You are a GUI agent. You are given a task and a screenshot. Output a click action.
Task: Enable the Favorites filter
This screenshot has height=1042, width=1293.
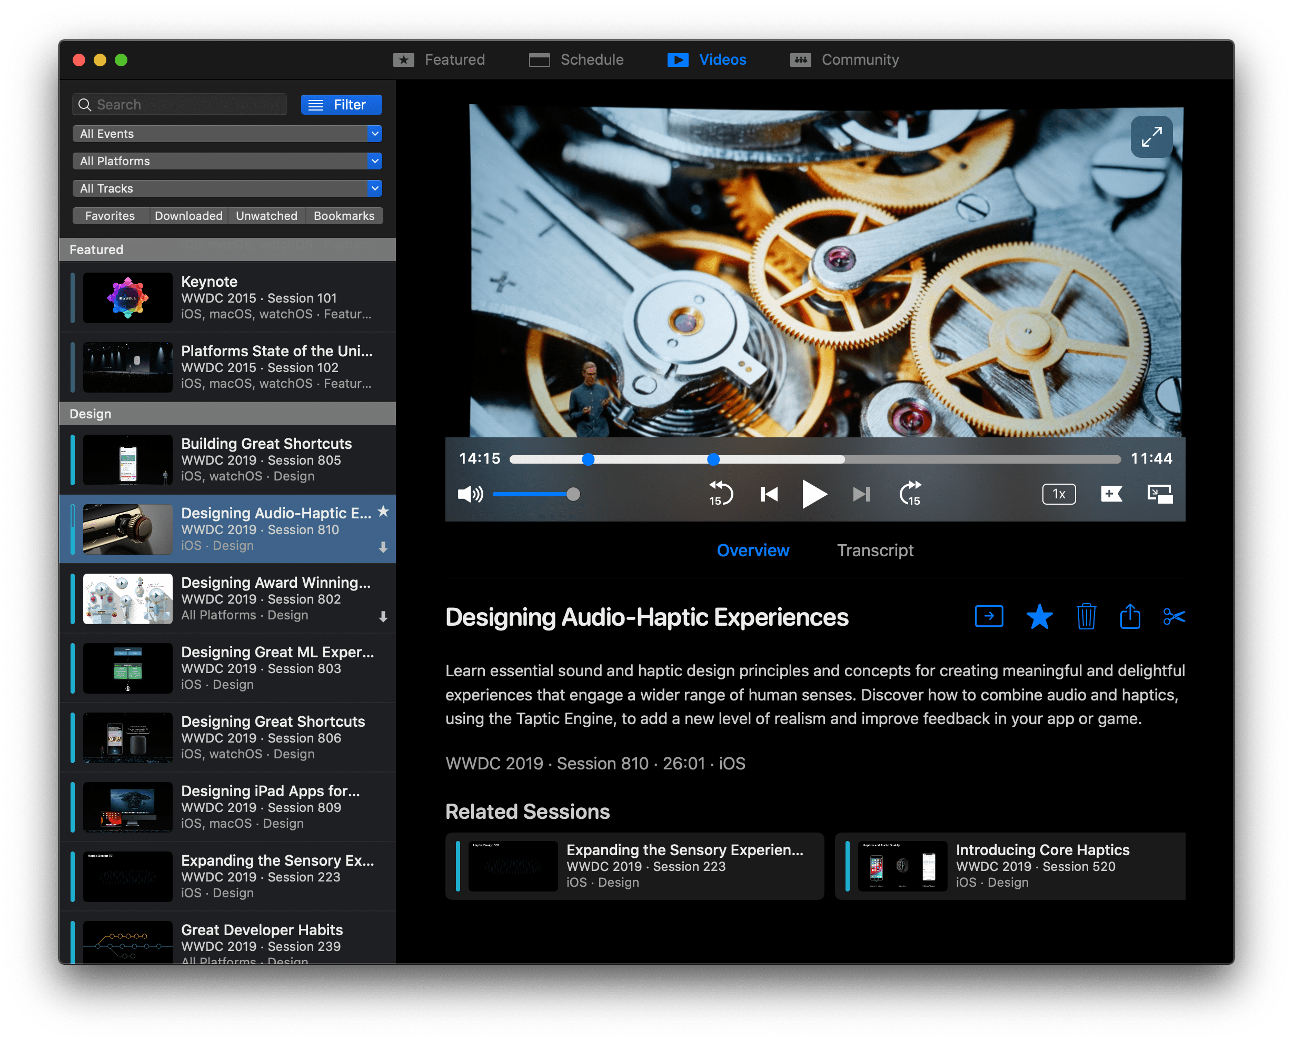111,215
